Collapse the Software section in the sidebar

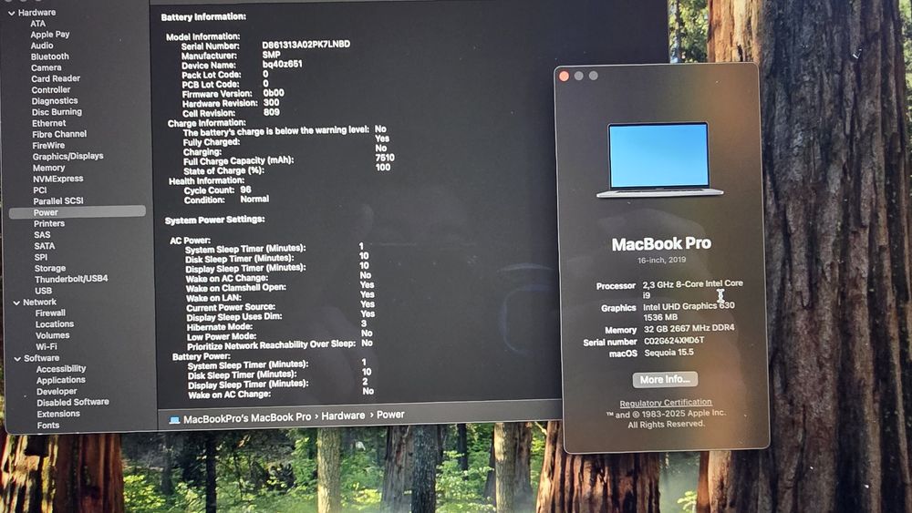point(17,359)
